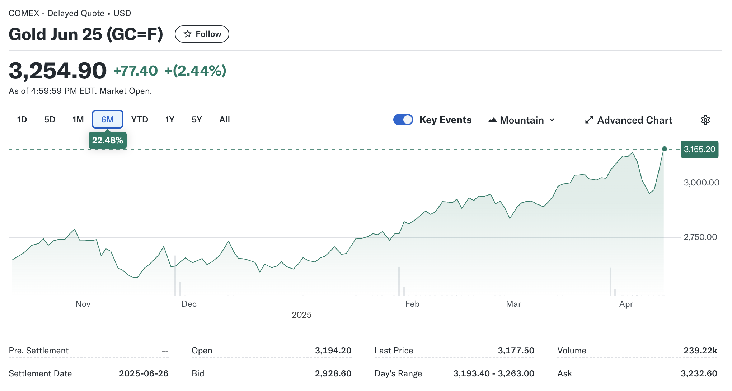Click key event bar near Apr

click(610, 281)
